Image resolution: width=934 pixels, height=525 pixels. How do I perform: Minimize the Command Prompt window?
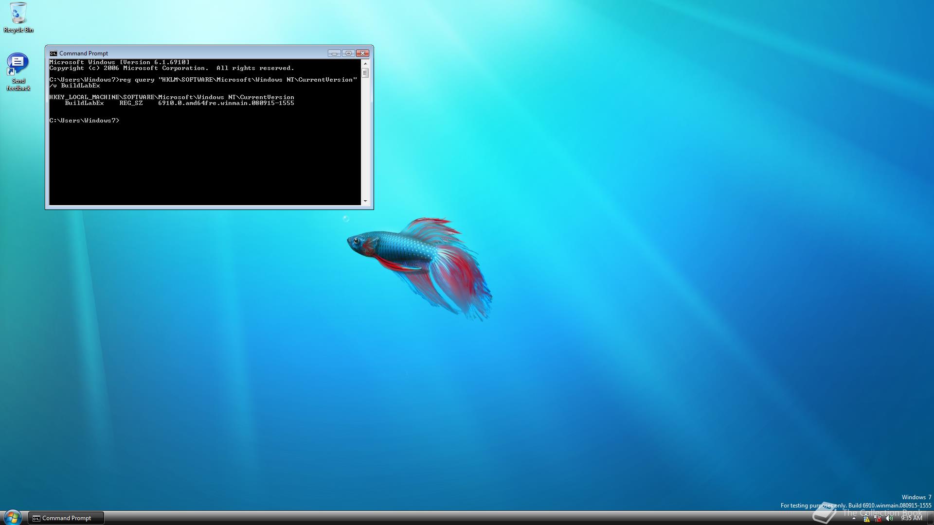pos(334,53)
